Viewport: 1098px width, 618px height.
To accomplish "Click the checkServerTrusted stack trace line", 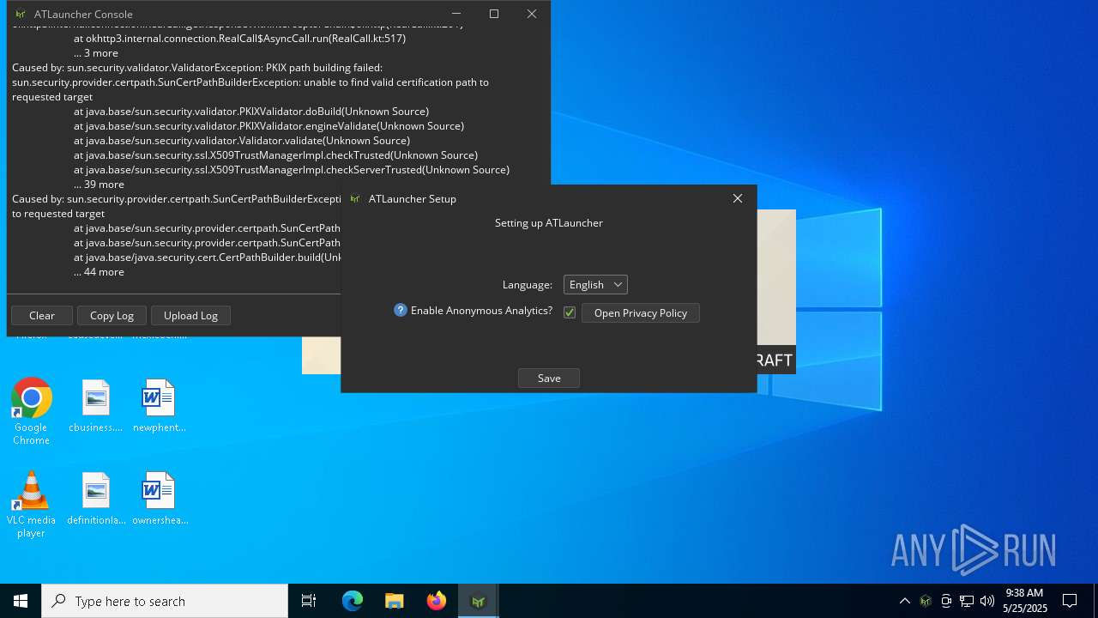I will pyautogui.click(x=292, y=170).
